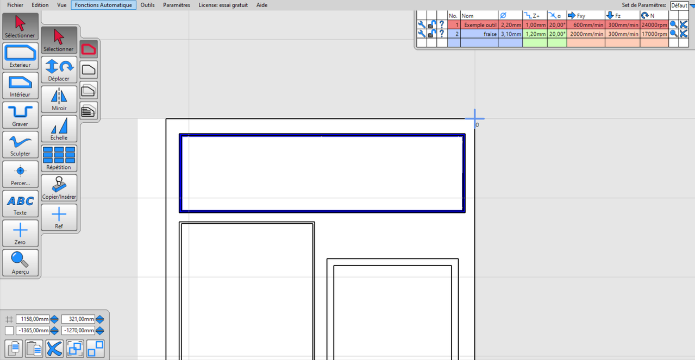Click magnifier icon in fraise row
Viewport: 695px width, 360px height.
pos(674,34)
